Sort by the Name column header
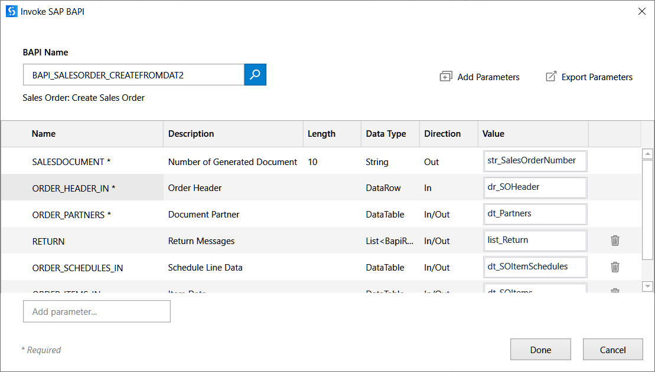Viewport: 655px width, 372px height. pos(44,134)
